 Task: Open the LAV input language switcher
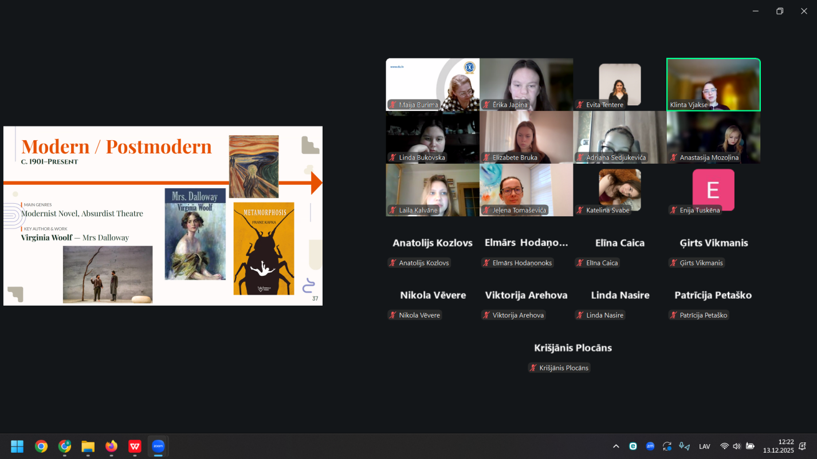(705, 446)
